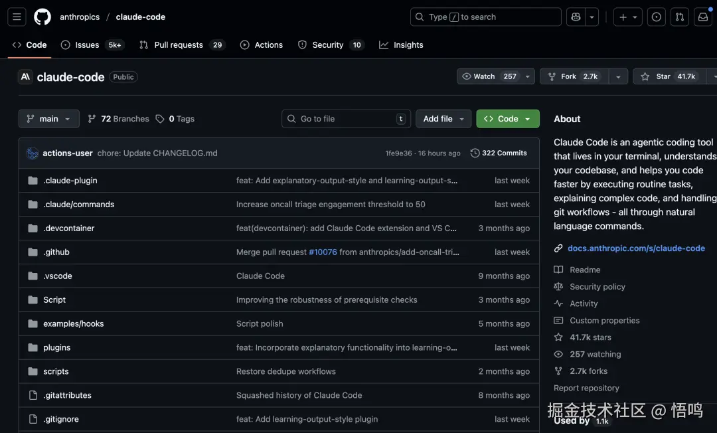Expand the Watch options dropdown arrow
The image size is (717, 433).
point(528,76)
